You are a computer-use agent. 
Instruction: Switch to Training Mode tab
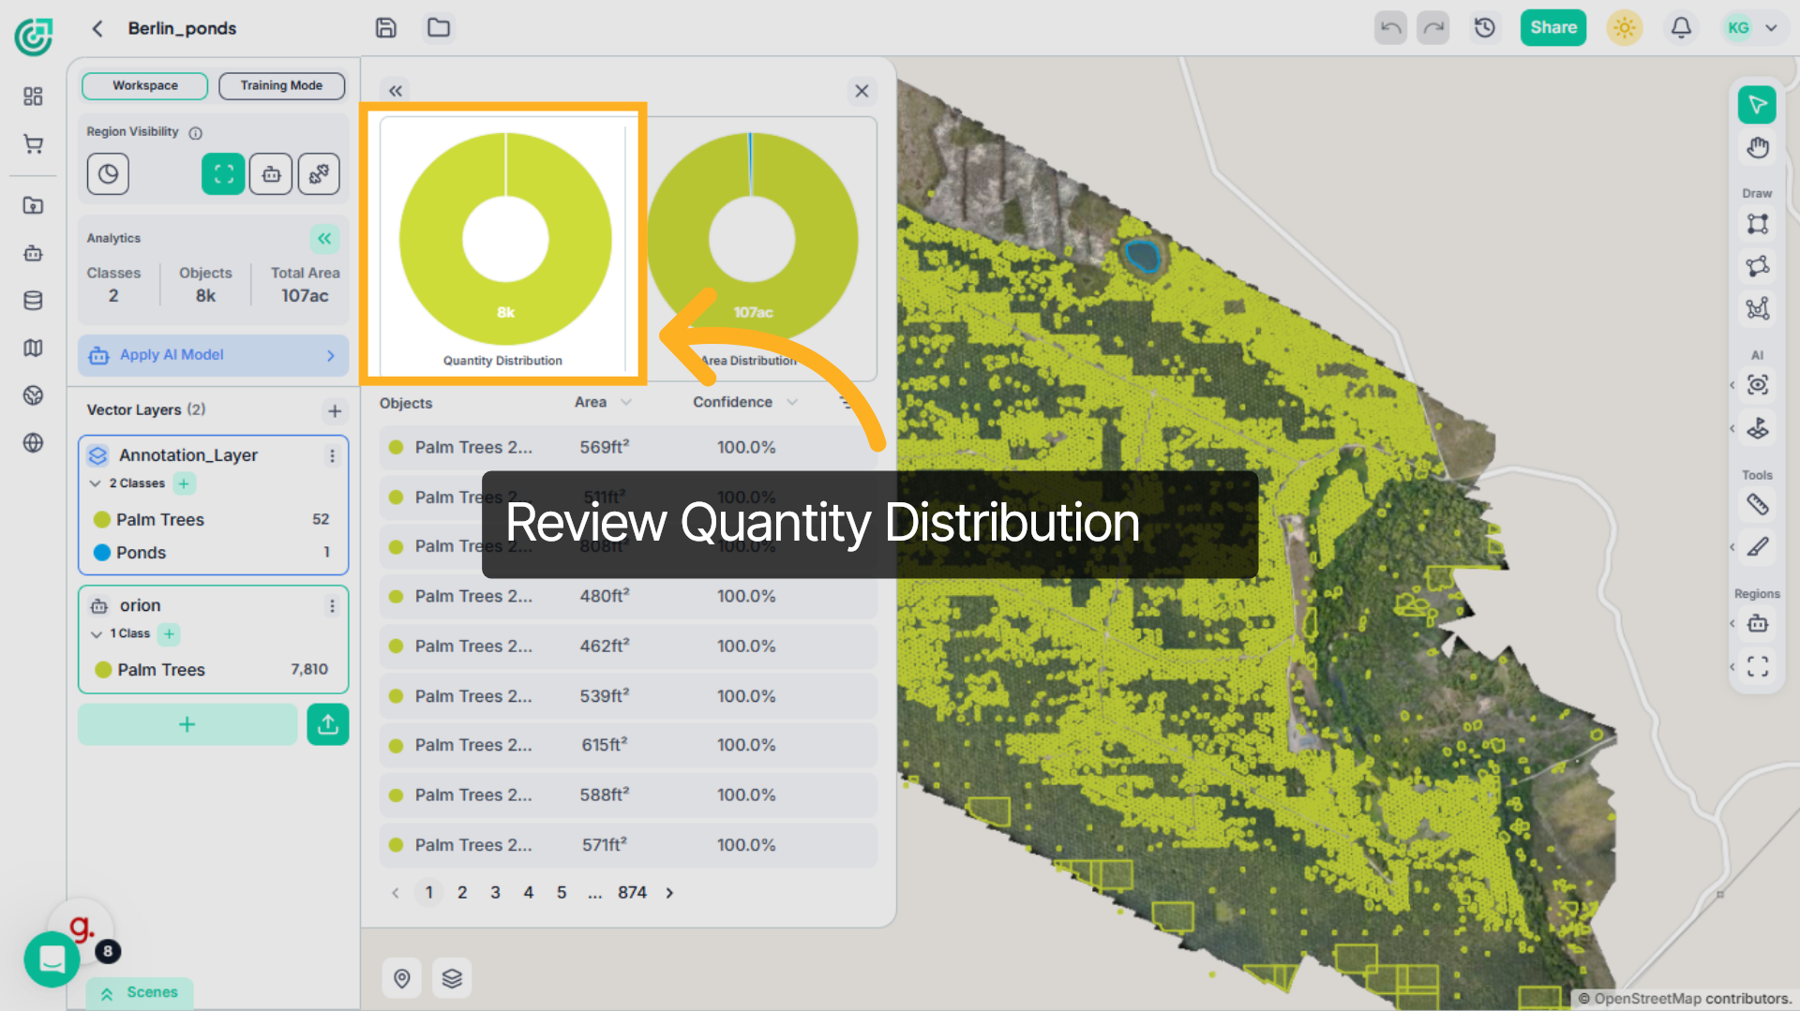pos(281,85)
